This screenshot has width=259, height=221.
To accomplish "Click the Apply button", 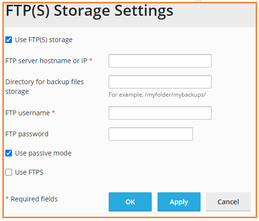I will [179, 202].
